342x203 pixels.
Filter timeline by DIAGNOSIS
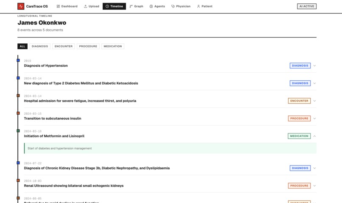40,46
